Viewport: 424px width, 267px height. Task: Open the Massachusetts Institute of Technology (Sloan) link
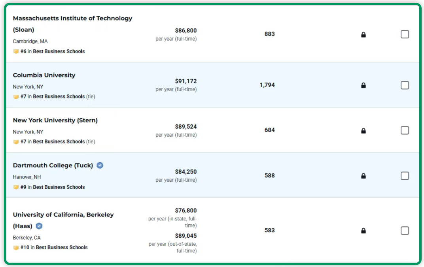(72, 19)
